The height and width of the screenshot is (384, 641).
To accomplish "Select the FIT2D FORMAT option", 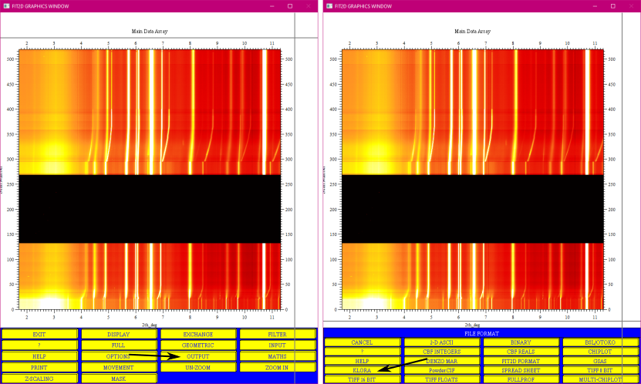I will pos(521,361).
